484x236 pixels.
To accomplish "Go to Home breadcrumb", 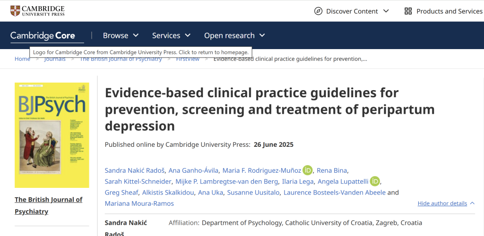I will point(22,59).
